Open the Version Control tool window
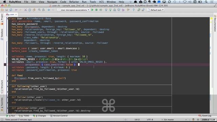Image resolution: width=217 pixels, height=122 pixels. point(59,116)
